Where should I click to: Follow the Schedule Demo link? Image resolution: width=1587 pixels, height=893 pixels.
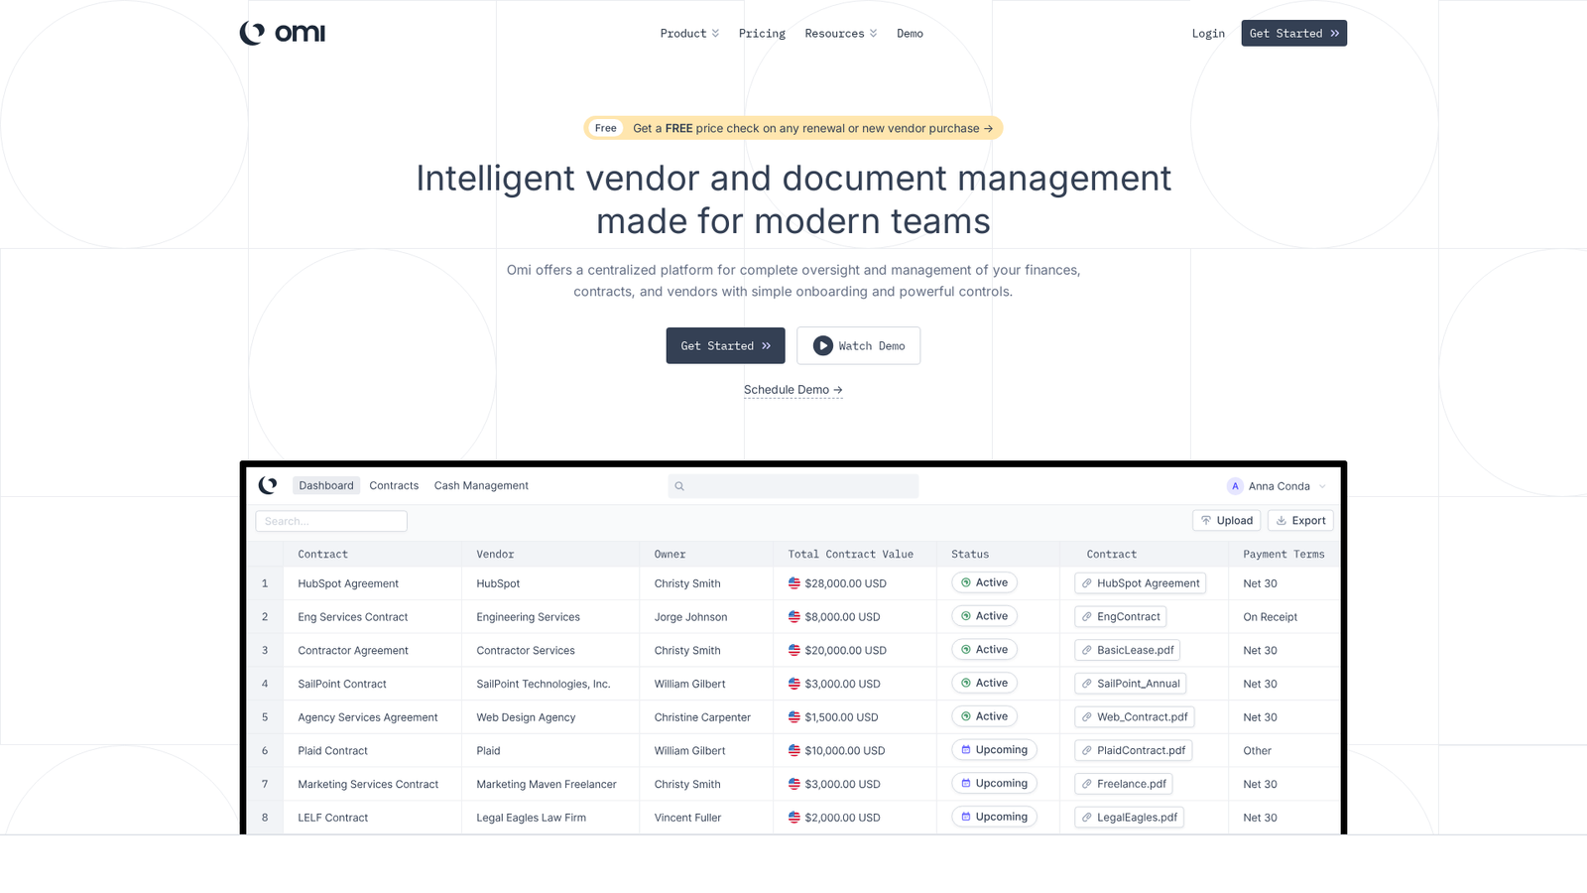(793, 390)
